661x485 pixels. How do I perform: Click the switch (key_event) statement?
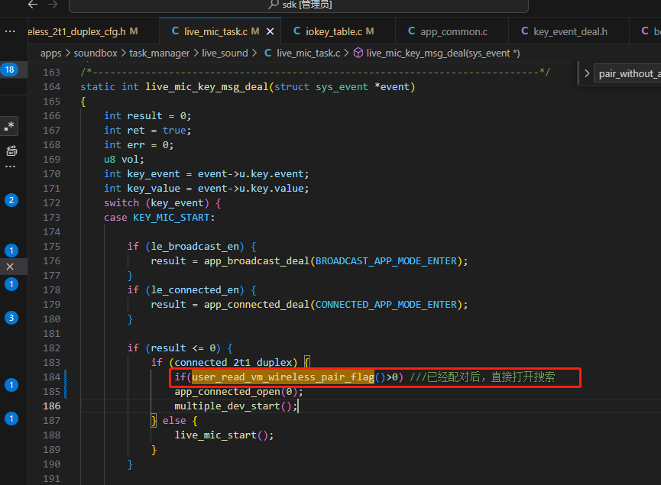pos(162,203)
